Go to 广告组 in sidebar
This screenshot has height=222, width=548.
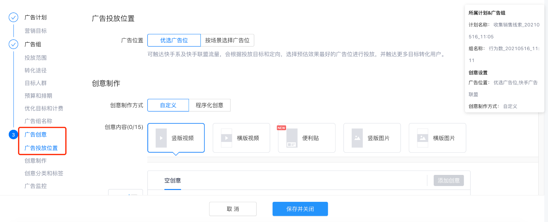click(33, 44)
